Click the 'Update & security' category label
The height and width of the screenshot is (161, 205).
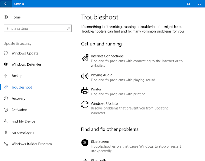click(x=18, y=43)
